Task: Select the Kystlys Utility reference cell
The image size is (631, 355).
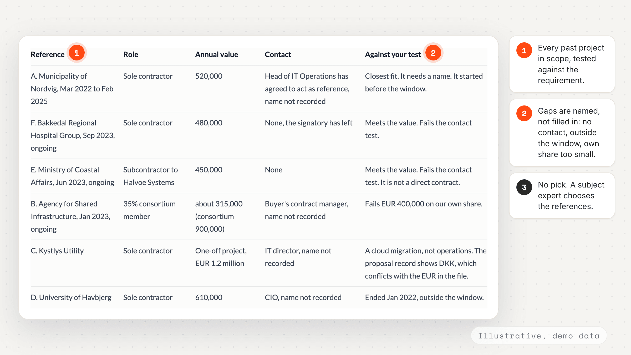Action: tap(57, 251)
